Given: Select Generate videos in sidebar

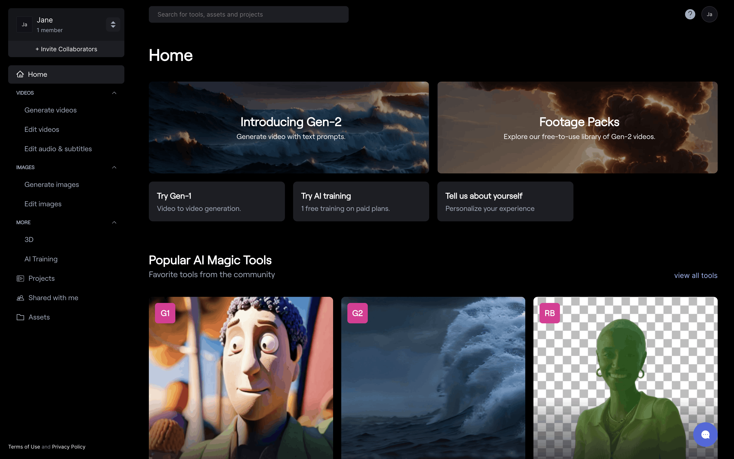Looking at the screenshot, I should 50,110.
